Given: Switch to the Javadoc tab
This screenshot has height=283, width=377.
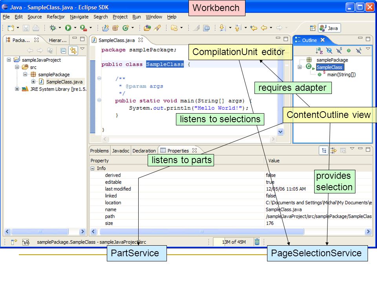Looking at the screenshot, I should pyautogui.click(x=121, y=151).
